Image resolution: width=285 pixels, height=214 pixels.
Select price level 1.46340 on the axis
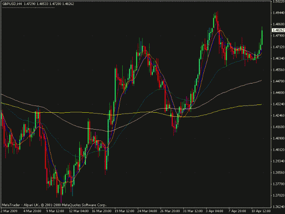click(x=279, y=58)
